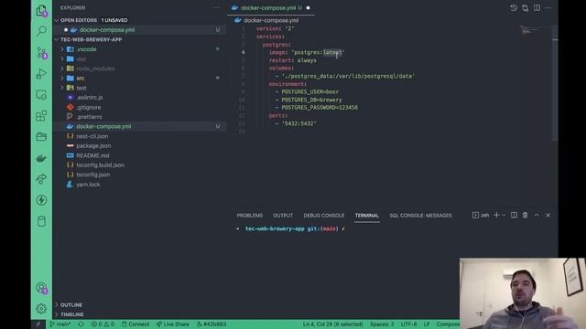
Task: Open the Live Share view in activity bar
Action: click(41, 179)
